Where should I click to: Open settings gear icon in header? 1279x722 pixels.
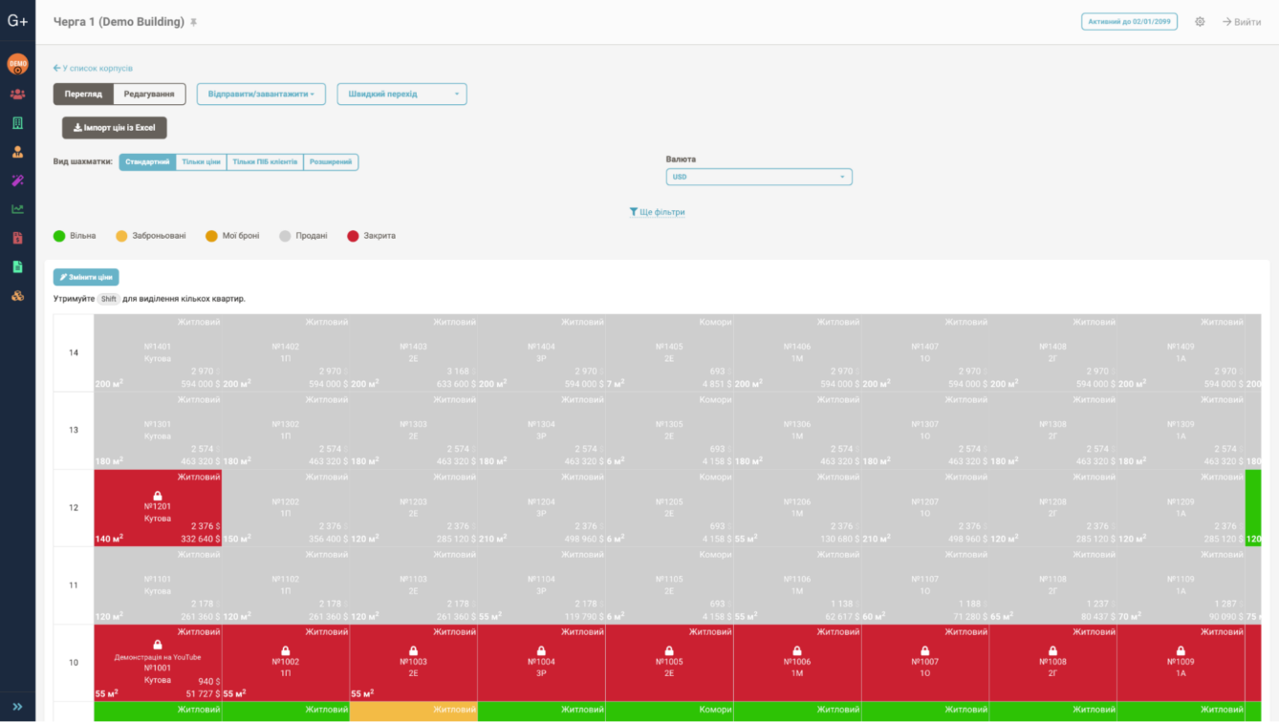[x=1200, y=21]
